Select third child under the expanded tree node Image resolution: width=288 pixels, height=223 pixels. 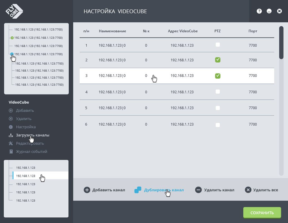coord(39,78)
